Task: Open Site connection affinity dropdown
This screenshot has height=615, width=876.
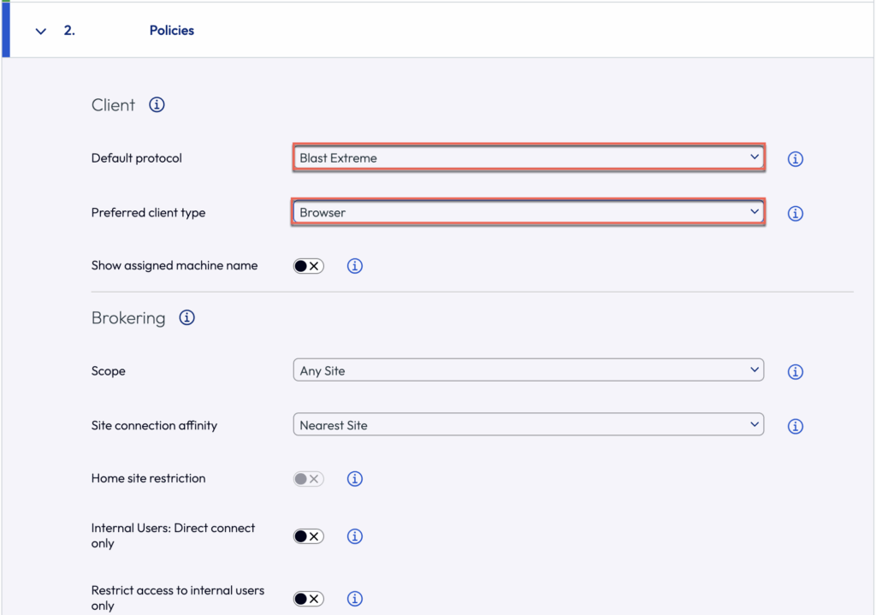Action: pos(528,425)
